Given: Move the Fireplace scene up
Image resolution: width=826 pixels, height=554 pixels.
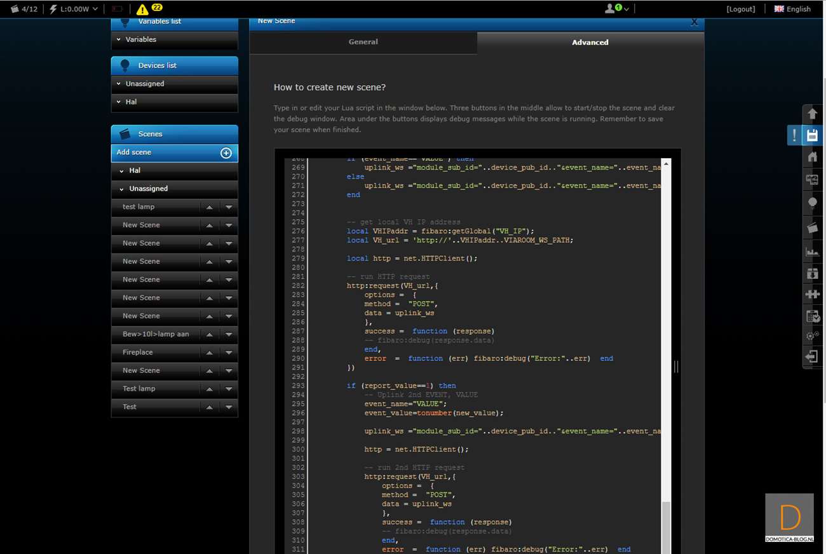Looking at the screenshot, I should coord(209,353).
